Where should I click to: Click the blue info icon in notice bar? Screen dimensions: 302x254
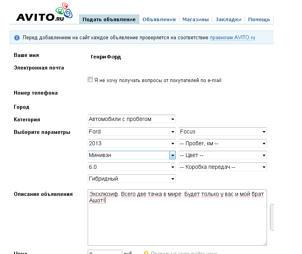[17, 38]
